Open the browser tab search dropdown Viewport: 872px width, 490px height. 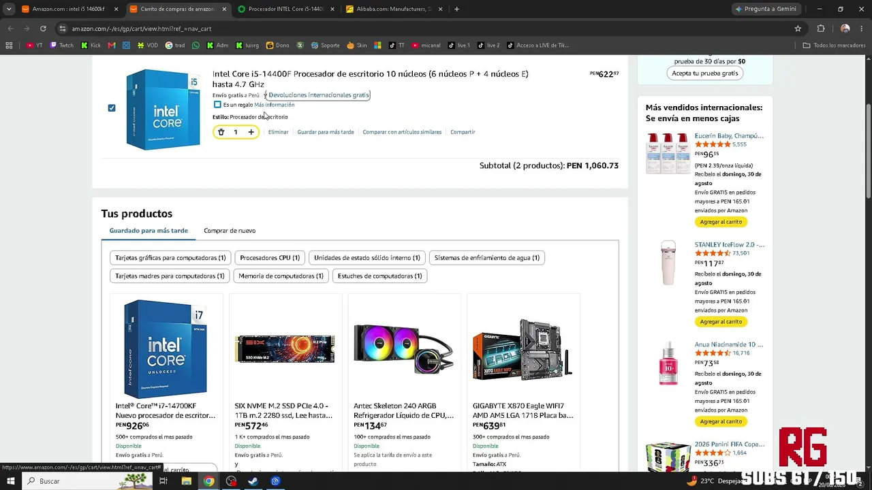[x=9, y=9]
